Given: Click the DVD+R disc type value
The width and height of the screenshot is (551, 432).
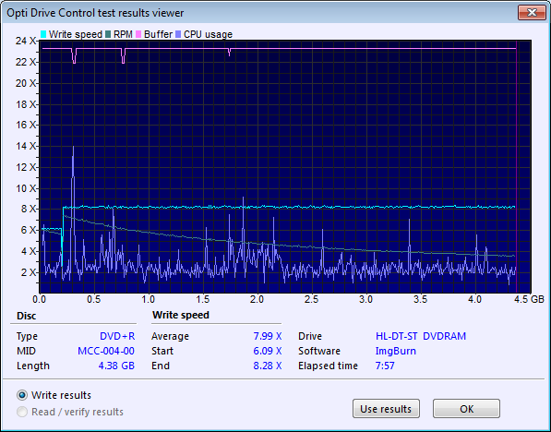Looking at the screenshot, I should click(x=117, y=336).
